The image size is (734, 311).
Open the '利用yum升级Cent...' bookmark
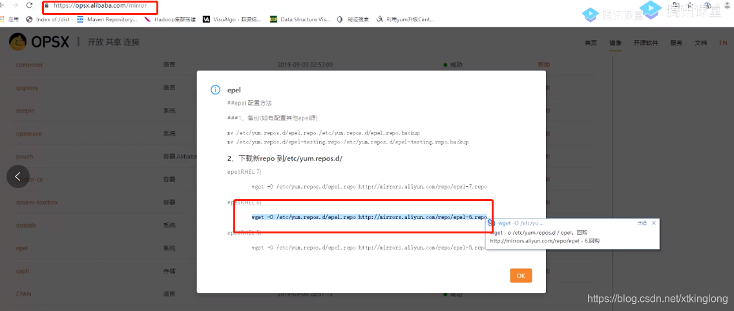pyautogui.click(x=406, y=19)
